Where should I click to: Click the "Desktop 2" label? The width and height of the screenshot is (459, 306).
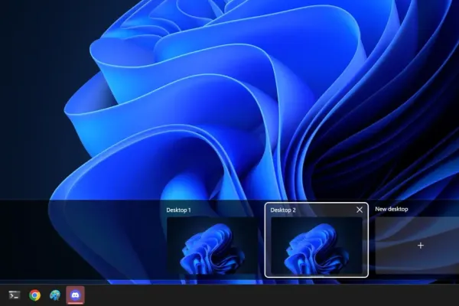283,210
